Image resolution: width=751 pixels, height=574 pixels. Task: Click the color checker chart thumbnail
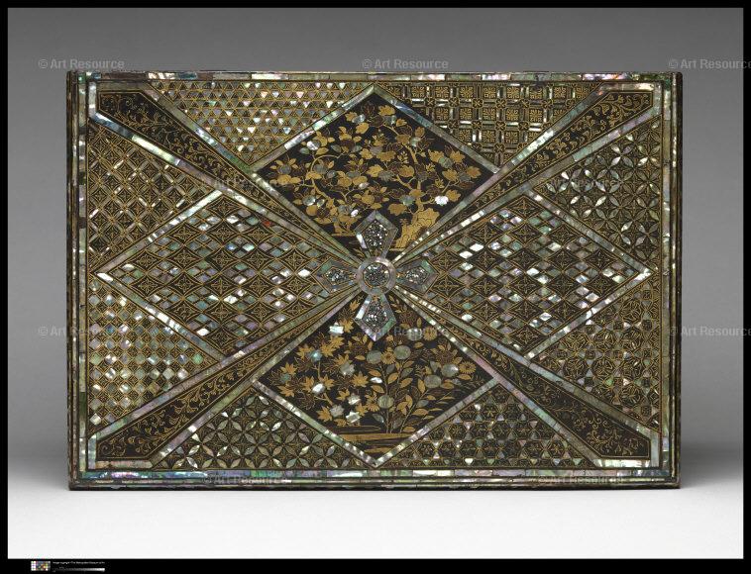click(x=41, y=566)
